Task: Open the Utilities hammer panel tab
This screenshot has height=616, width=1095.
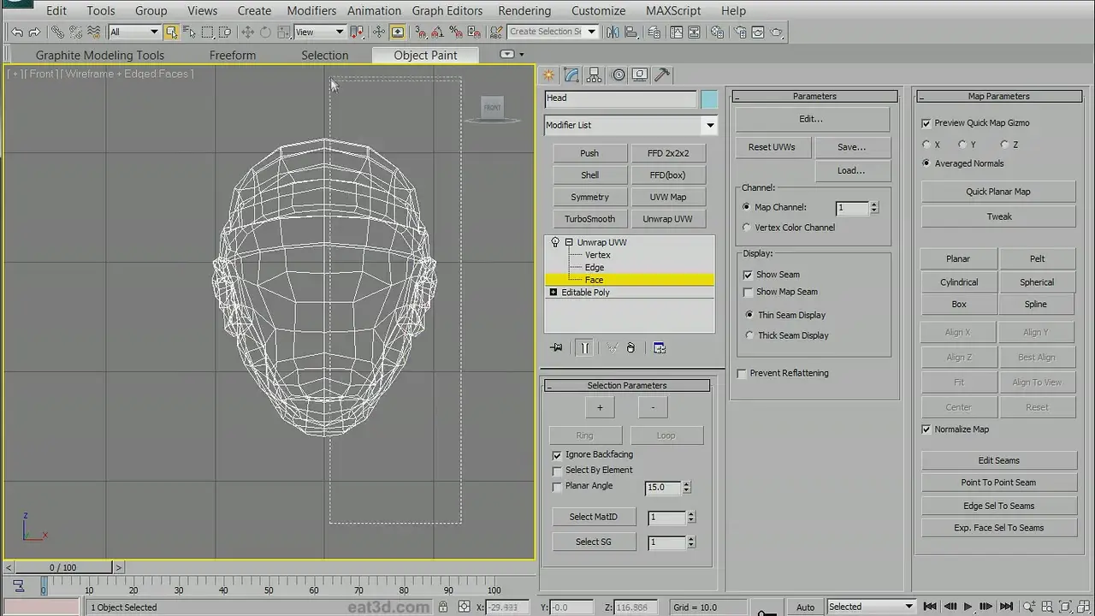Action: (662, 75)
